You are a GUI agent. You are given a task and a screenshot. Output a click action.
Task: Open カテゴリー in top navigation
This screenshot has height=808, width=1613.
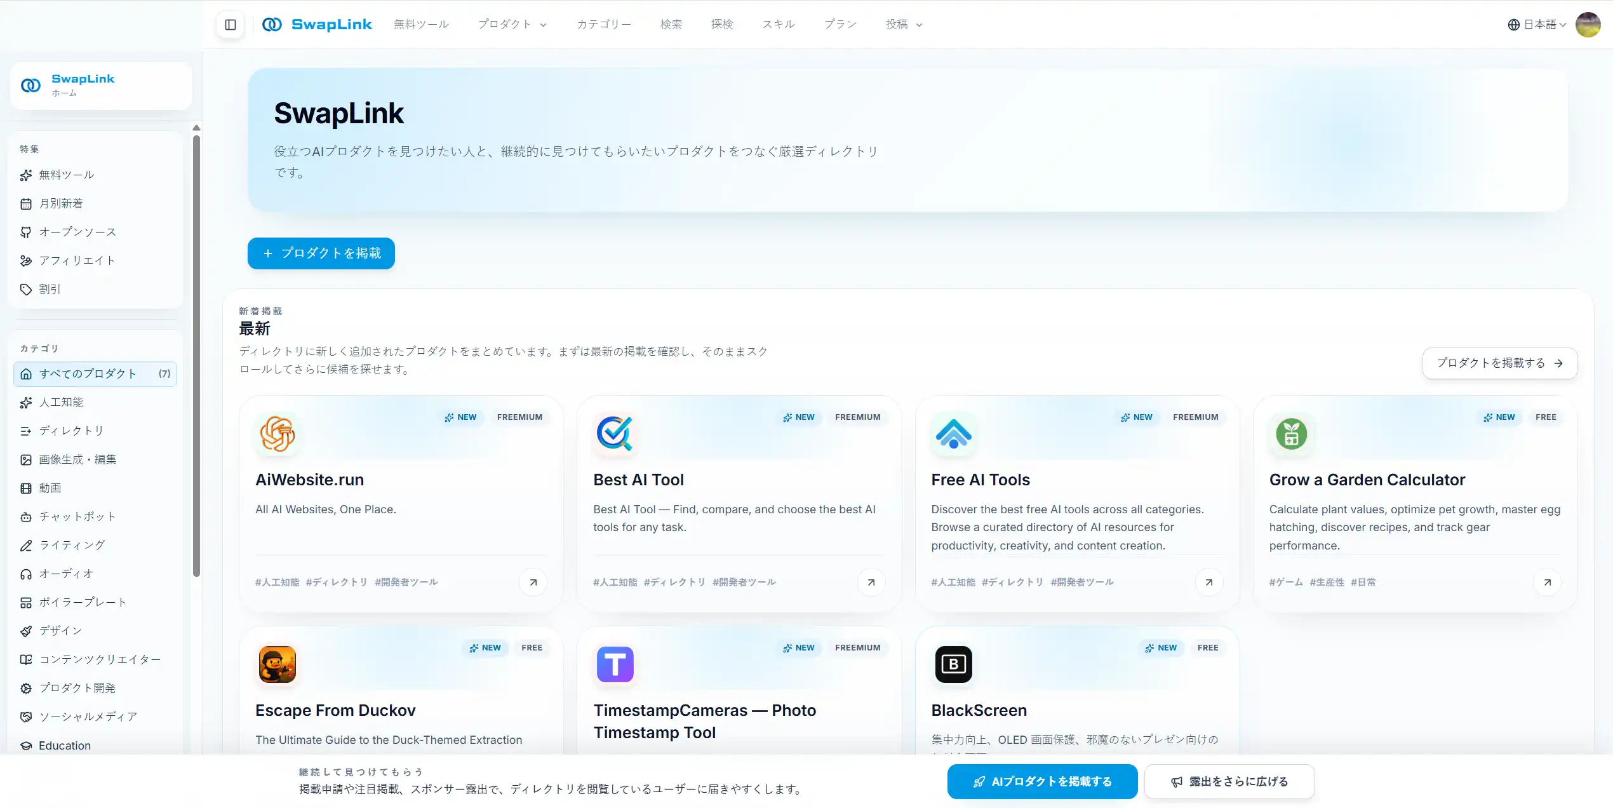point(604,25)
